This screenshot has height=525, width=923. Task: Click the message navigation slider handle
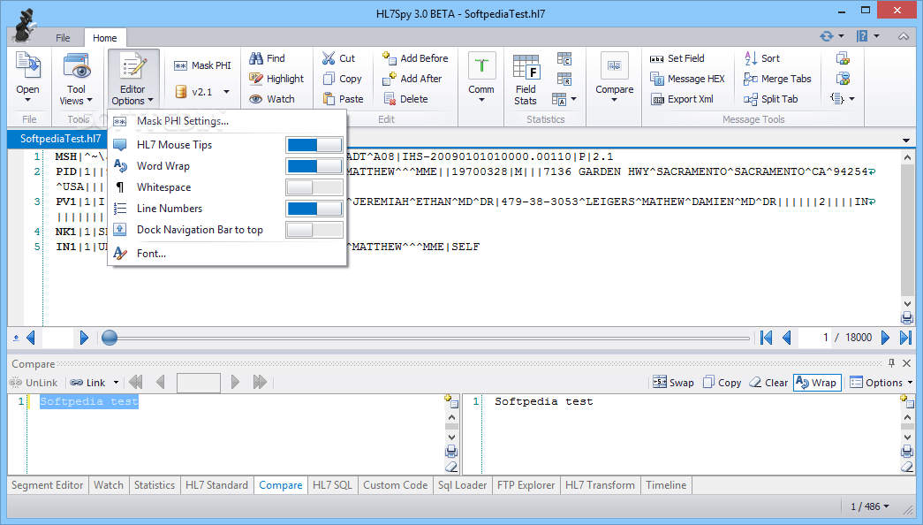click(x=110, y=338)
